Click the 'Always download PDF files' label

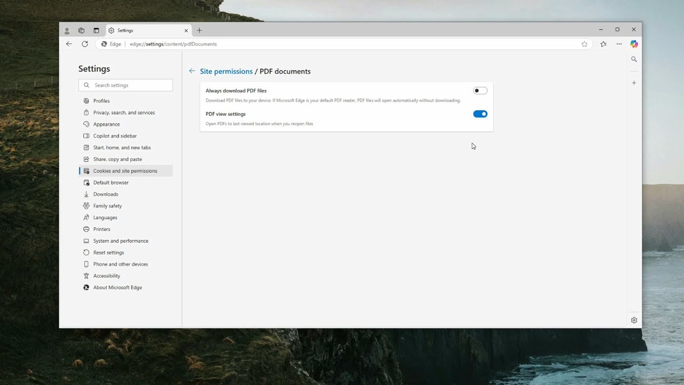point(236,91)
